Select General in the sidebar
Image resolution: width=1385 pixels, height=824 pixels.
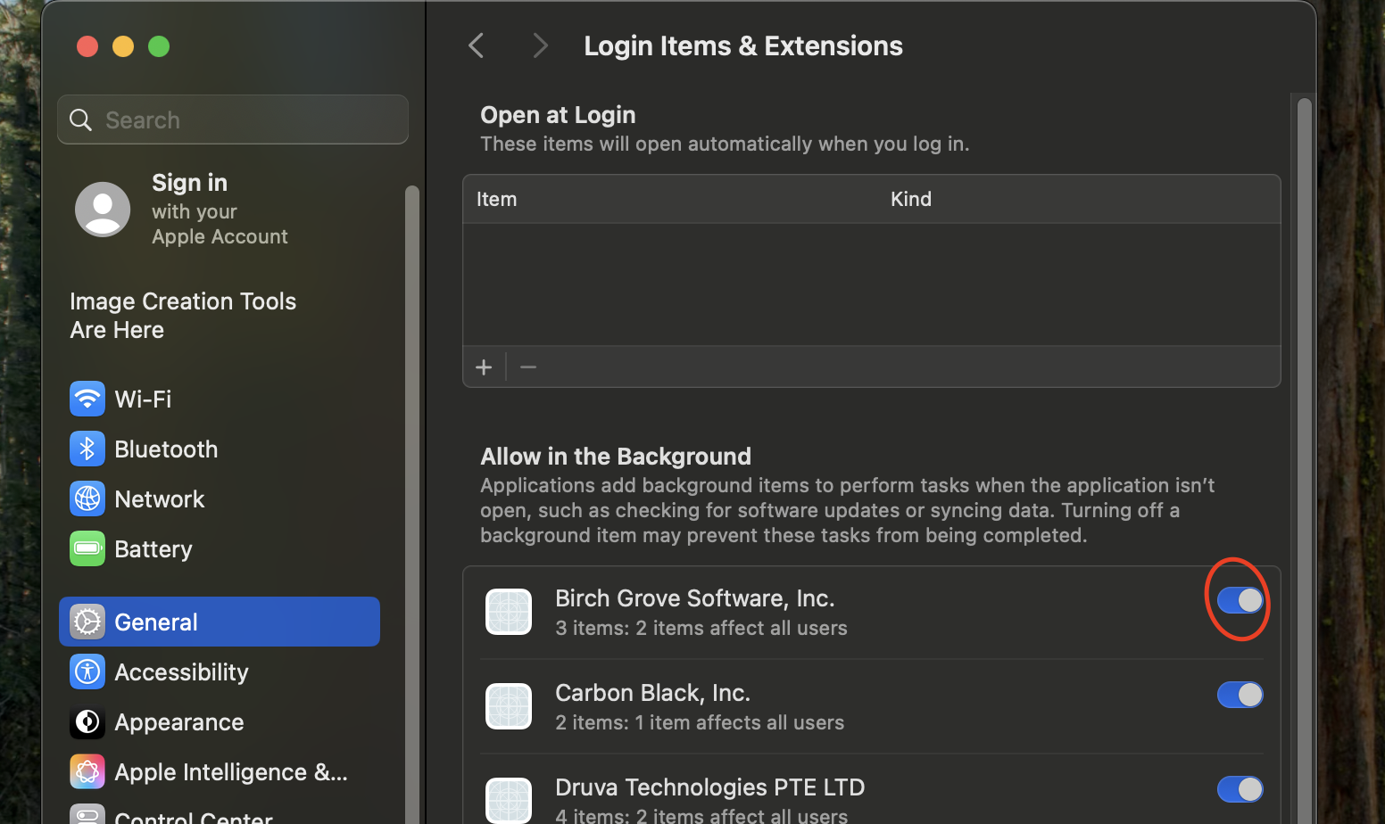coord(220,622)
